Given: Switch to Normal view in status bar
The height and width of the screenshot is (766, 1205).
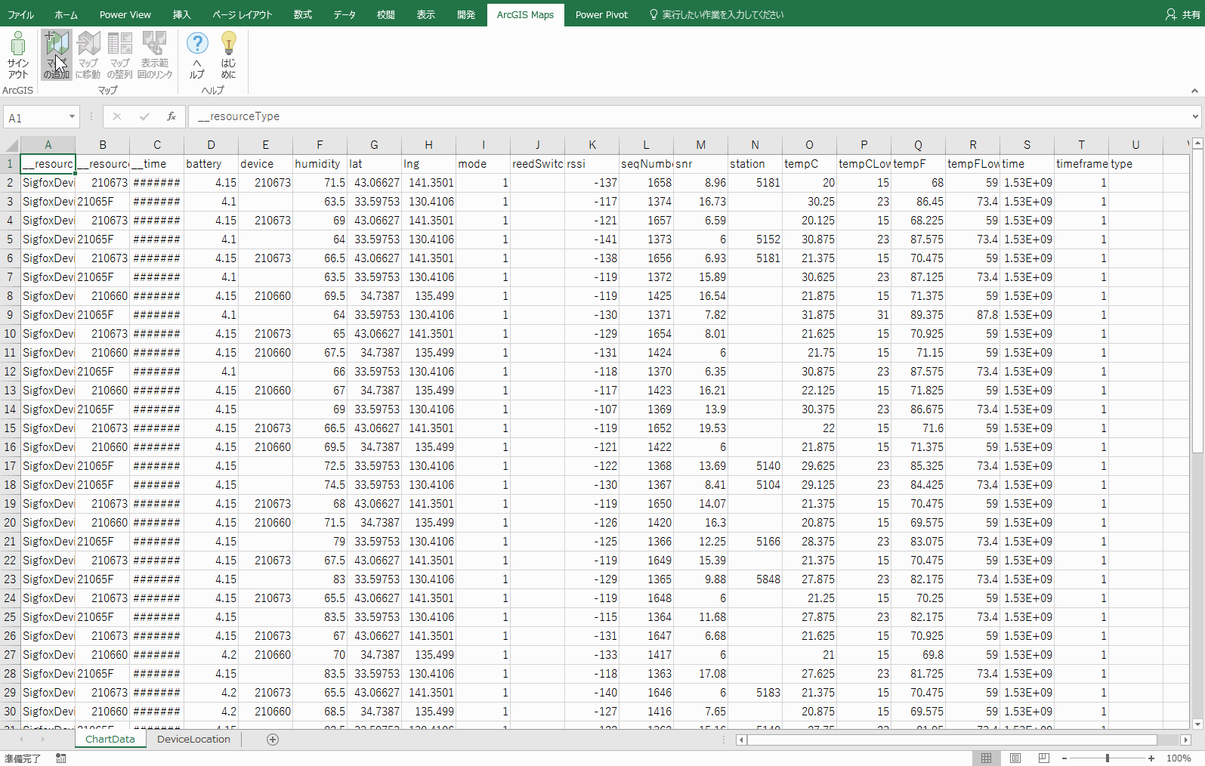Looking at the screenshot, I should pyautogui.click(x=986, y=758).
